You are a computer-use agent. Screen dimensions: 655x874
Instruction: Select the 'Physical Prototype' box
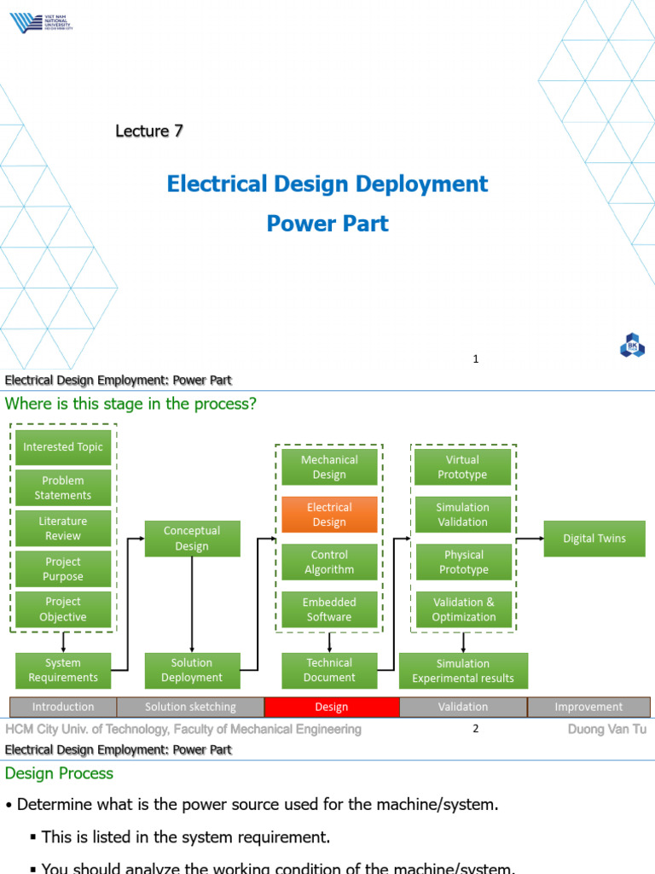tap(463, 562)
